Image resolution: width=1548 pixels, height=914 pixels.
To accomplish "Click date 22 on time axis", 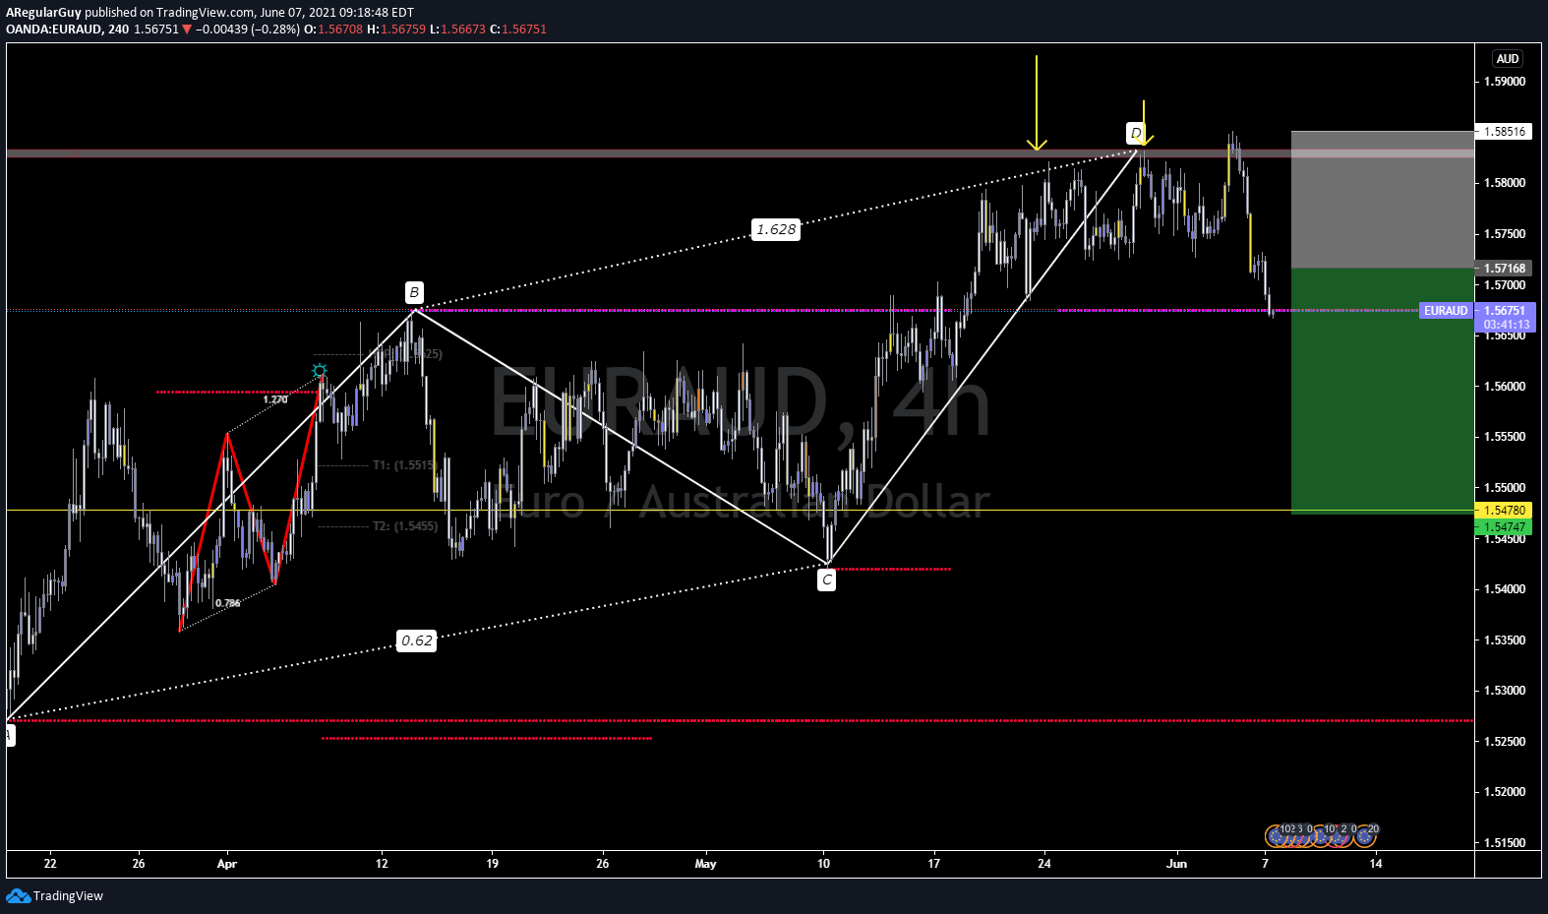I will tap(50, 864).
